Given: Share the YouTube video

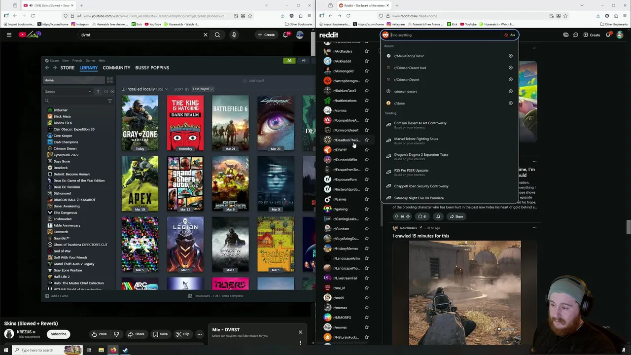Looking at the screenshot, I should pos(136,334).
